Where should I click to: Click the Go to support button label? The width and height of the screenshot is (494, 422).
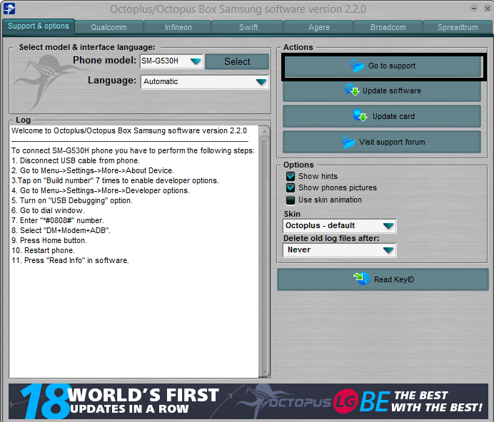point(392,66)
